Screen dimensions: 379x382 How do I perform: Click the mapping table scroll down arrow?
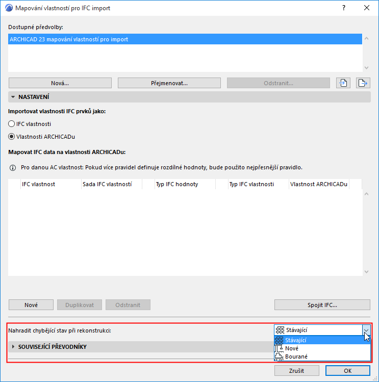coord(366,272)
